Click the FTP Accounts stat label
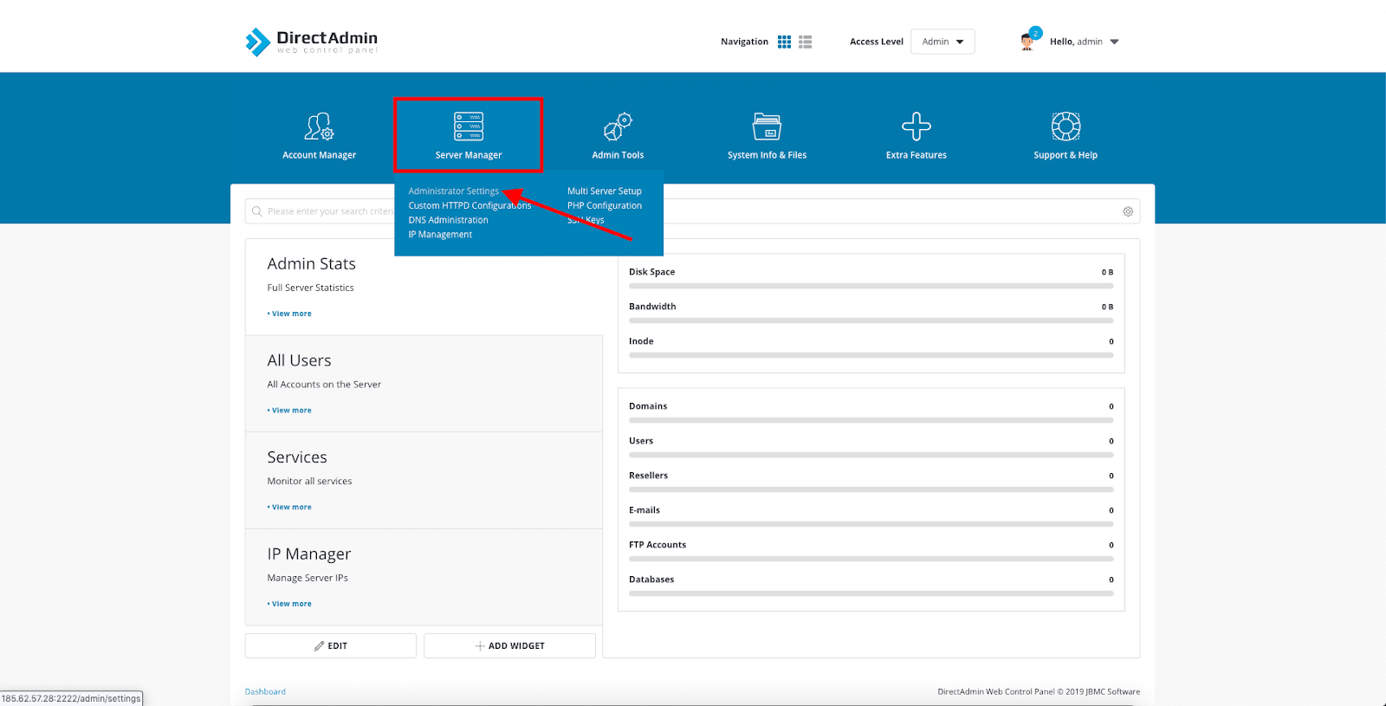Viewport: 1386px width, 706px height. pos(657,545)
